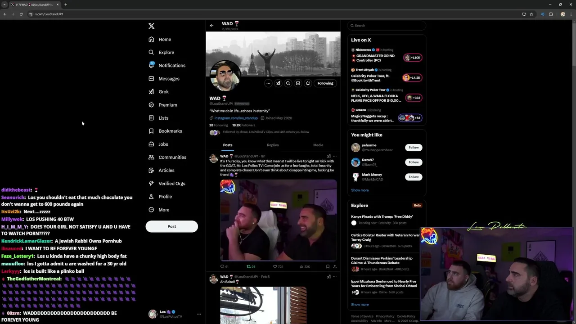
Task: Toggle post notifications bell for WAD
Action: tap(308, 83)
